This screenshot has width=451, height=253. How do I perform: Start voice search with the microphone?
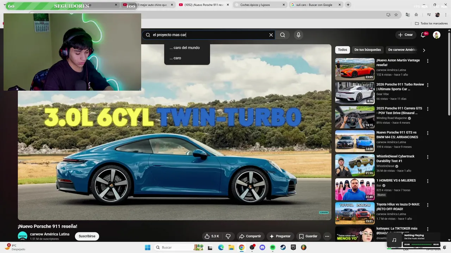point(298,35)
